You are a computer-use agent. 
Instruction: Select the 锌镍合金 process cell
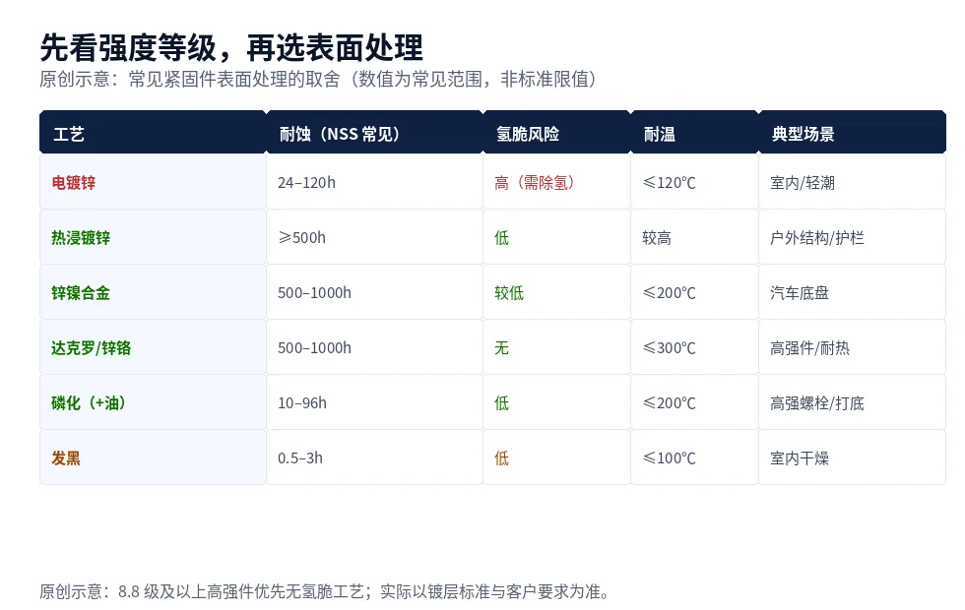coord(153,292)
